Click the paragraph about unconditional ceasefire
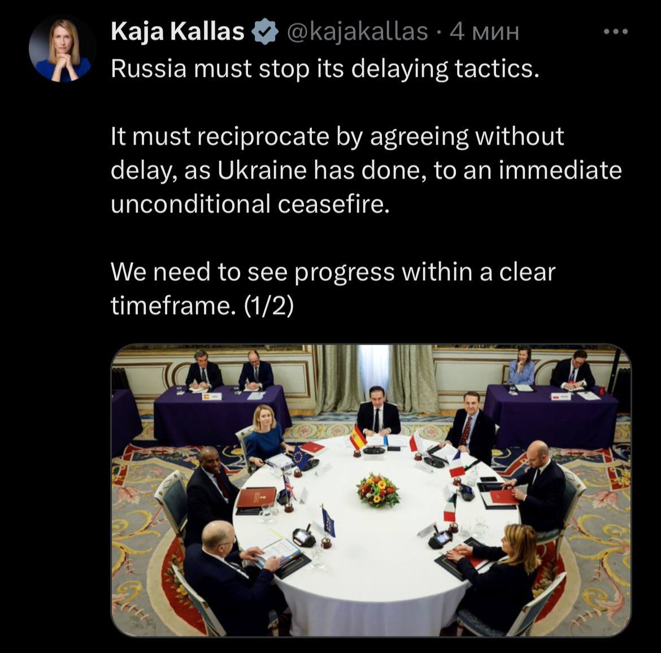The image size is (661, 653). click(x=366, y=170)
